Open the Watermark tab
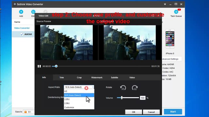Screen dimensions: 209x117 (x=97, y=77)
